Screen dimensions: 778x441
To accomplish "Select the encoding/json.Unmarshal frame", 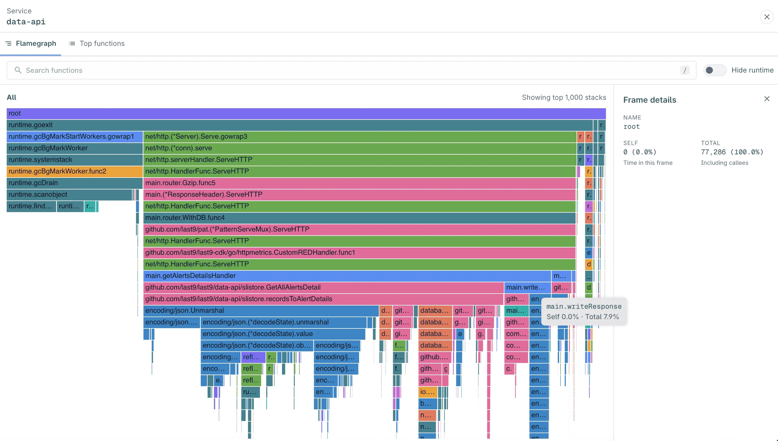I will [261, 311].
